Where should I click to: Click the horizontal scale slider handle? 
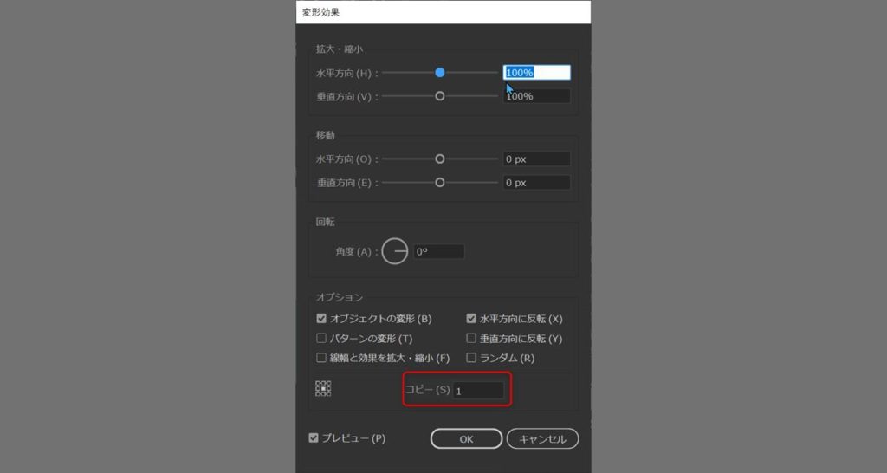(x=440, y=73)
